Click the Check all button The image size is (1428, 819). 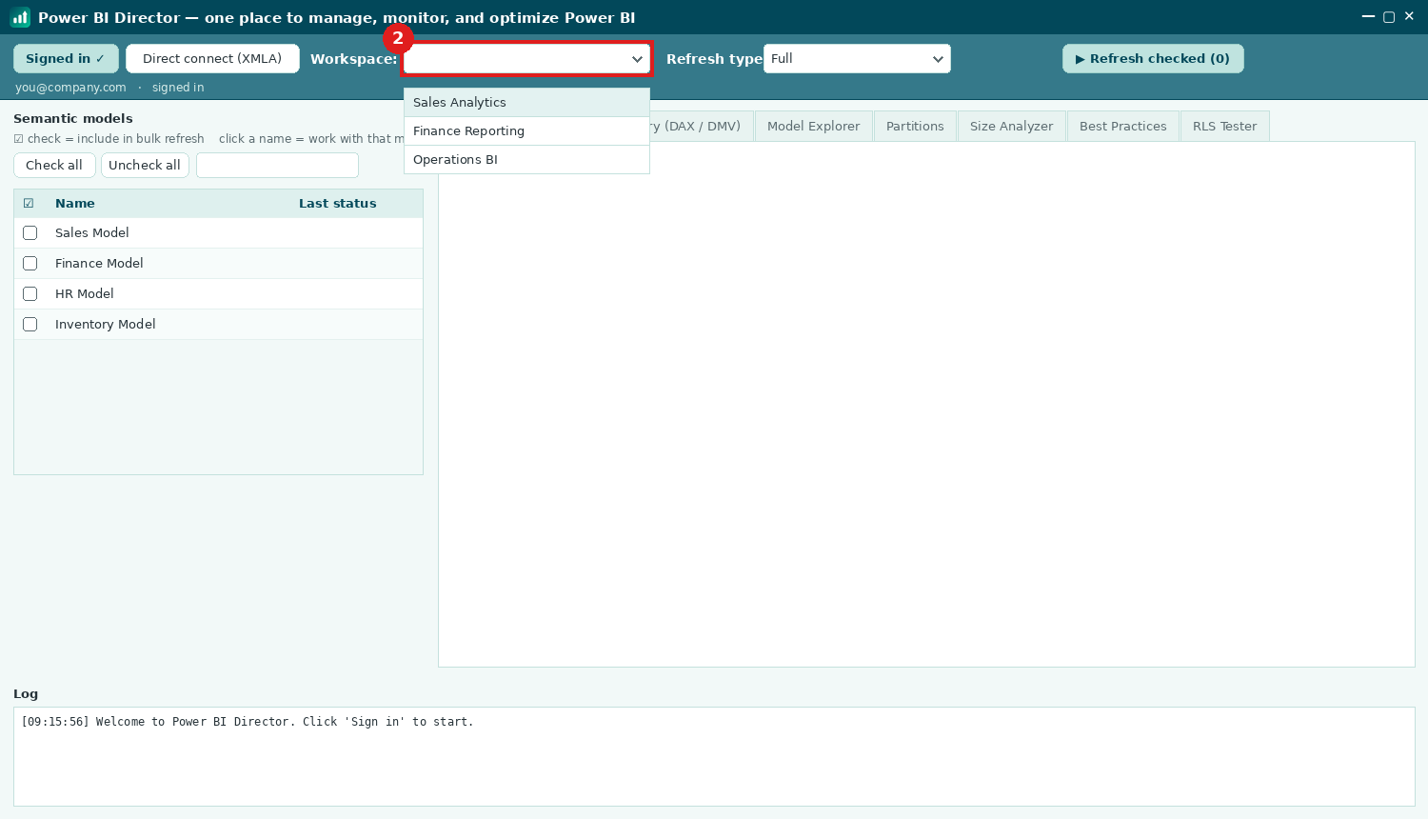click(54, 166)
